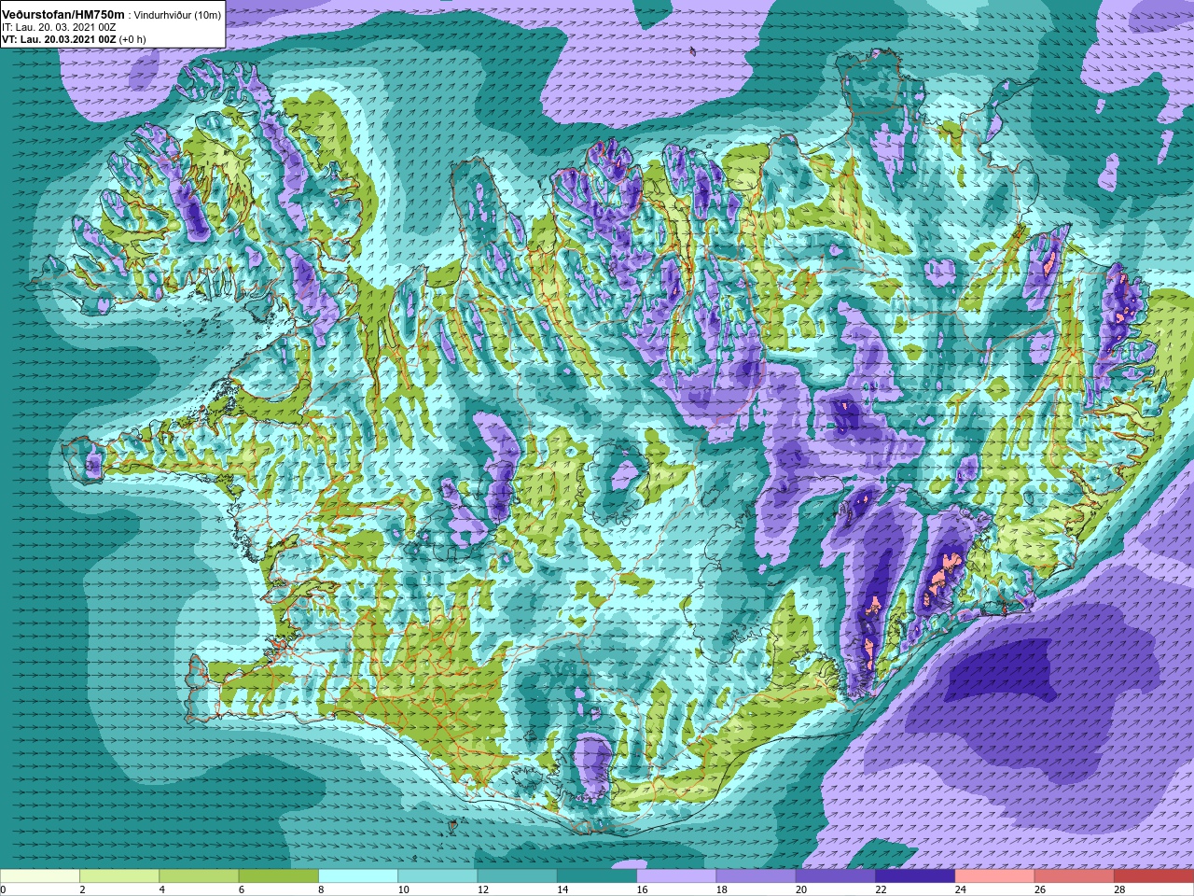Pick the dark teal 14–16 legend swatch

(597, 876)
